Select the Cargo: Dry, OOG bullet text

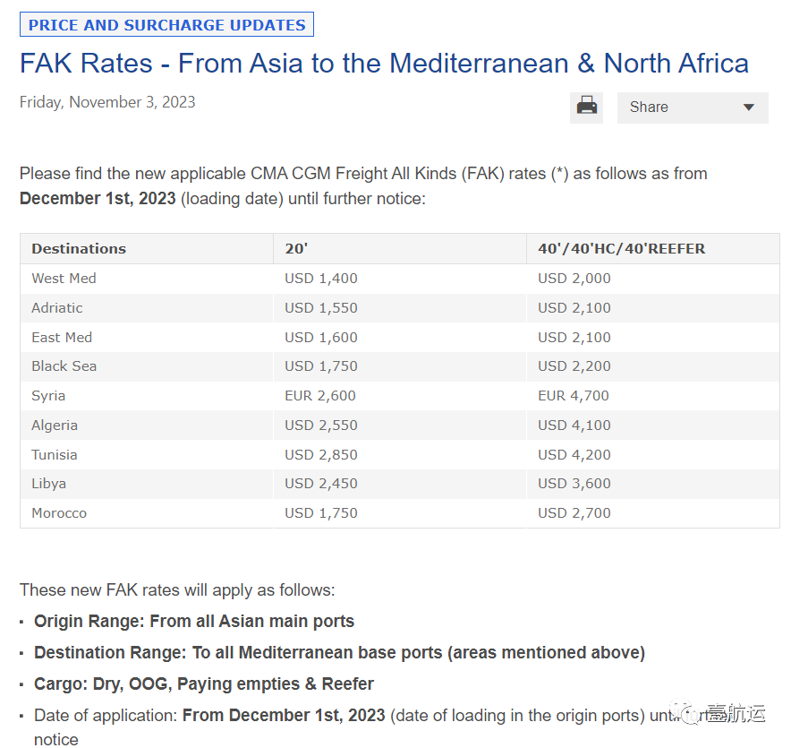(204, 684)
